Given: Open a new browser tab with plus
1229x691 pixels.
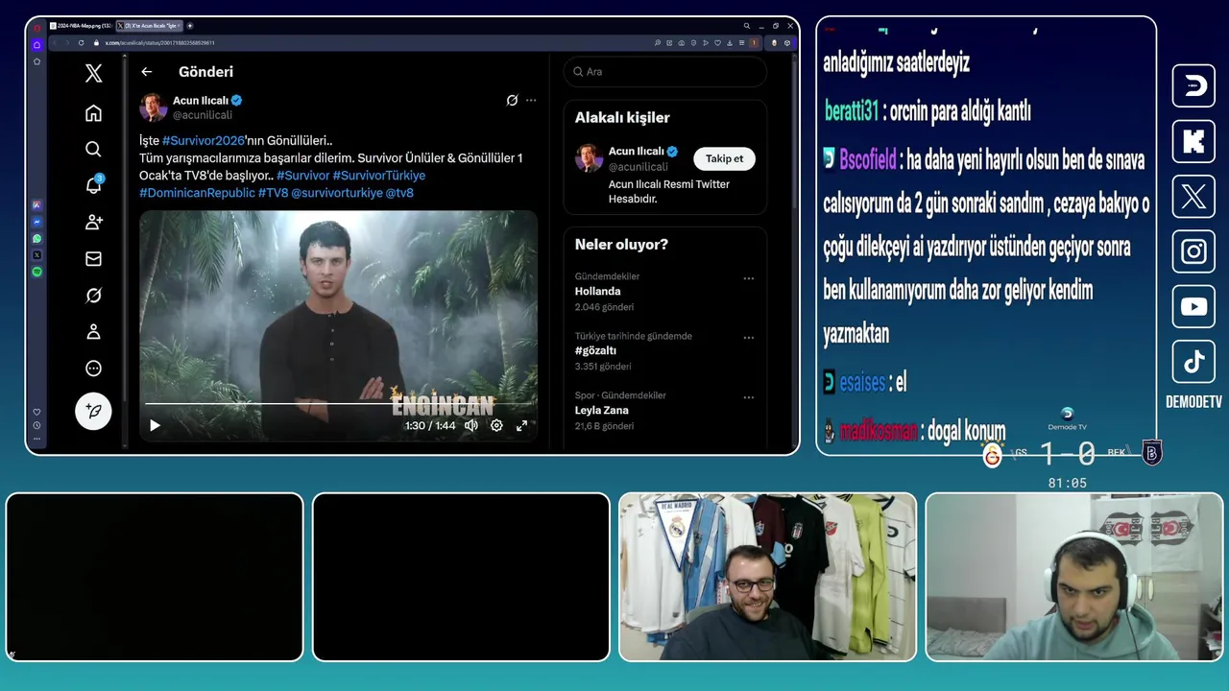Looking at the screenshot, I should click(x=190, y=26).
